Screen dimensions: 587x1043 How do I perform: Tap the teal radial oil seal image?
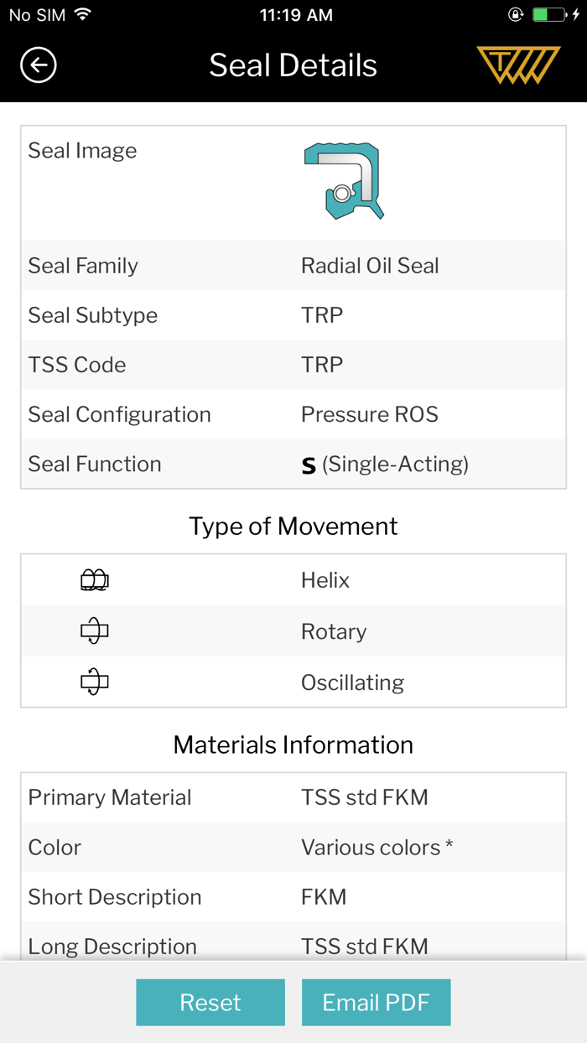point(345,179)
